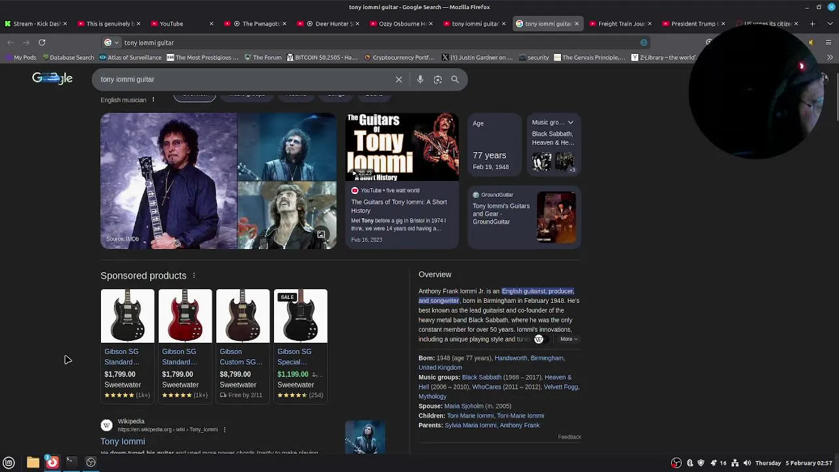The image size is (839, 472).
Task: Open the search engine dropdown in address bar
Action: point(111,43)
